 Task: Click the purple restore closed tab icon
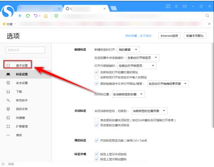coord(36,16)
